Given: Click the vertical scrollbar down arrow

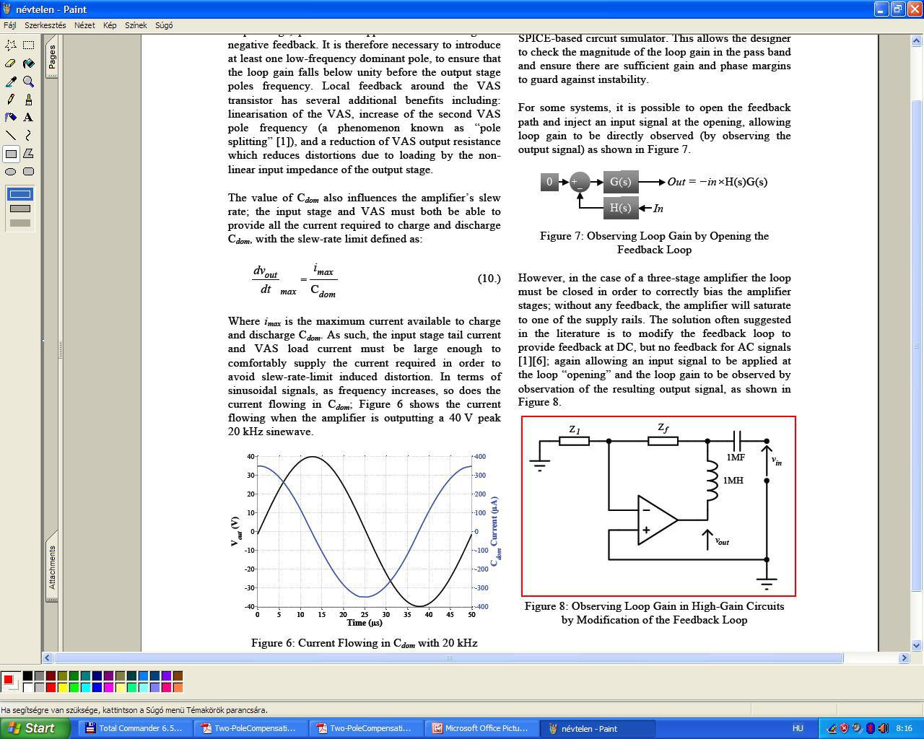Looking at the screenshot, I should point(918,645).
